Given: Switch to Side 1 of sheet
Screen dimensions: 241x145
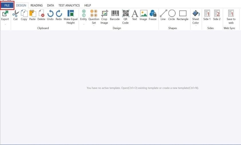Looking at the screenshot, I should [x=207, y=15].
